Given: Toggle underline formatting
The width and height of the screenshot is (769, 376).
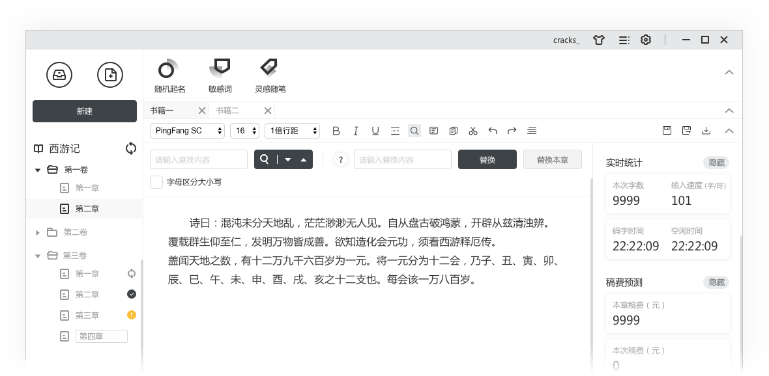Looking at the screenshot, I should tap(375, 130).
